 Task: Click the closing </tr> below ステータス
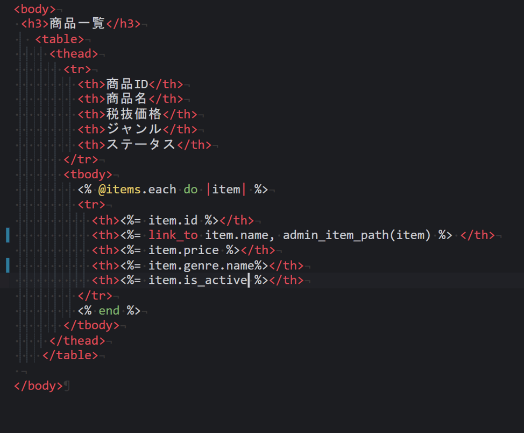(81, 159)
